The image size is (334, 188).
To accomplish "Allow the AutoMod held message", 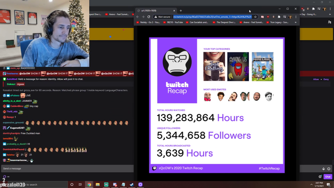I will pyautogui.click(x=316, y=79).
